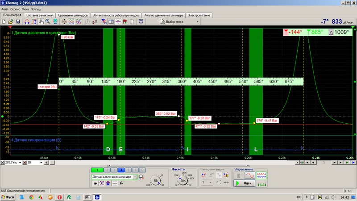This screenshot has width=357, height=201.
Task: Click the Windows Пуск start button
Action: pos(8,197)
